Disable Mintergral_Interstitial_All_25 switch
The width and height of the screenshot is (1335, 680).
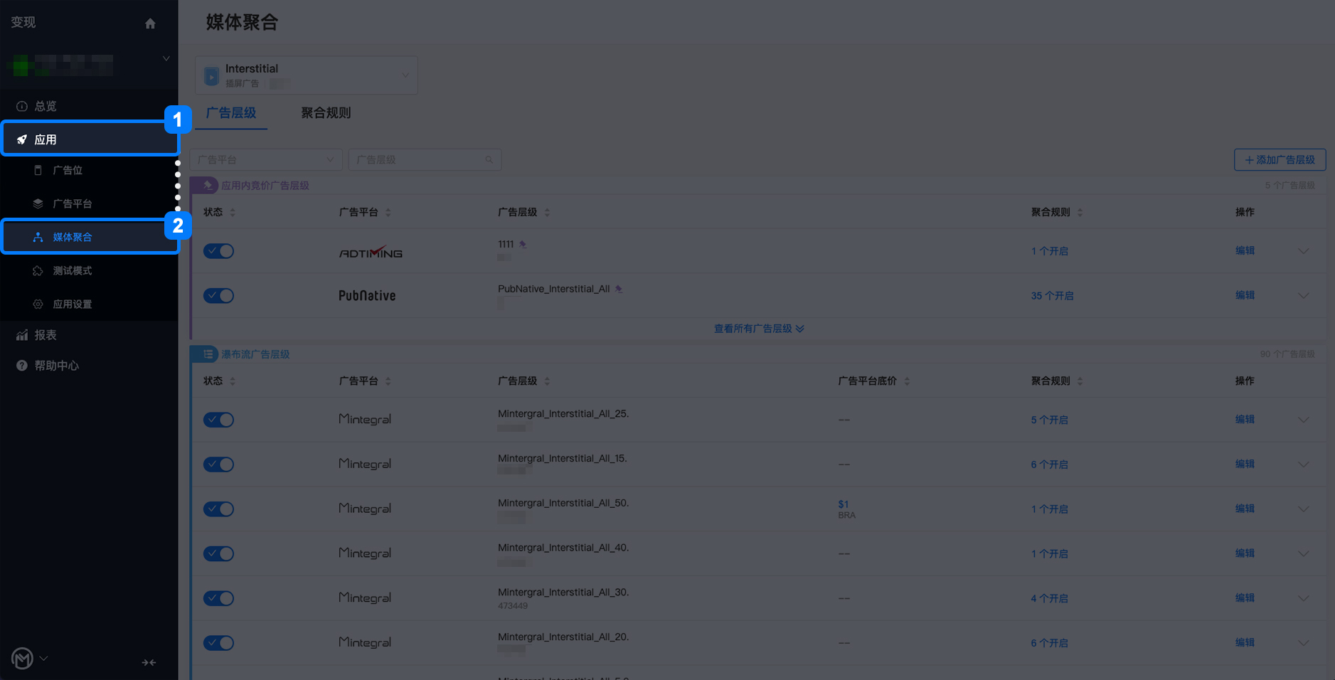[218, 420]
